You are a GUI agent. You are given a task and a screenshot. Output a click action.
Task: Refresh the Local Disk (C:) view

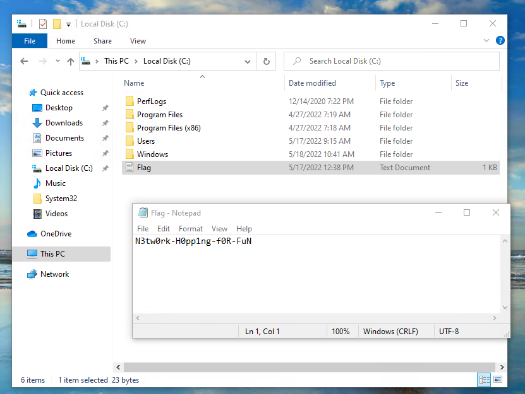point(267,61)
